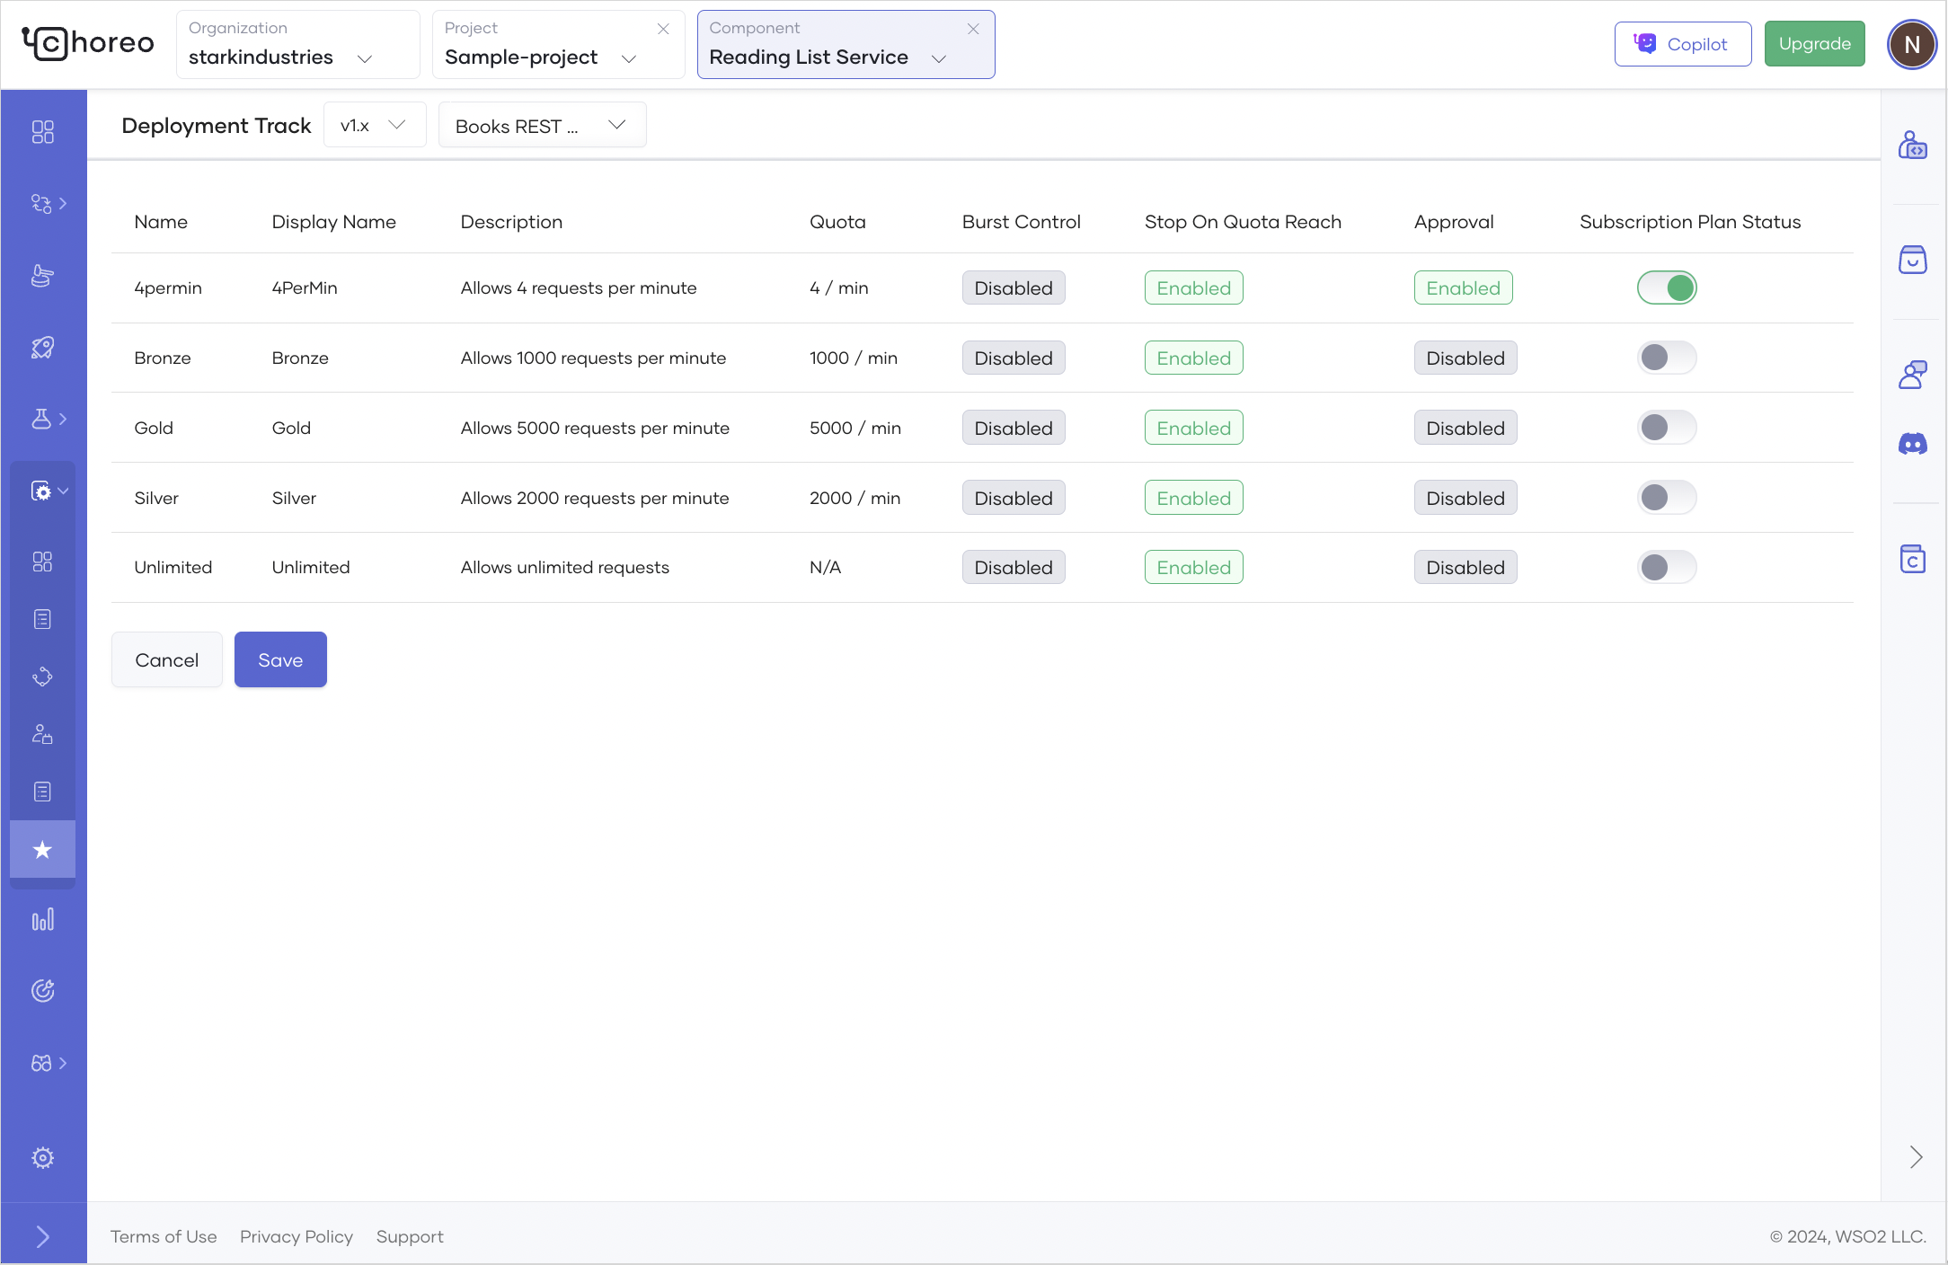Screen dimensions: 1948x1265
Task: Open the developer code icon on right rail
Action: 1913,145
